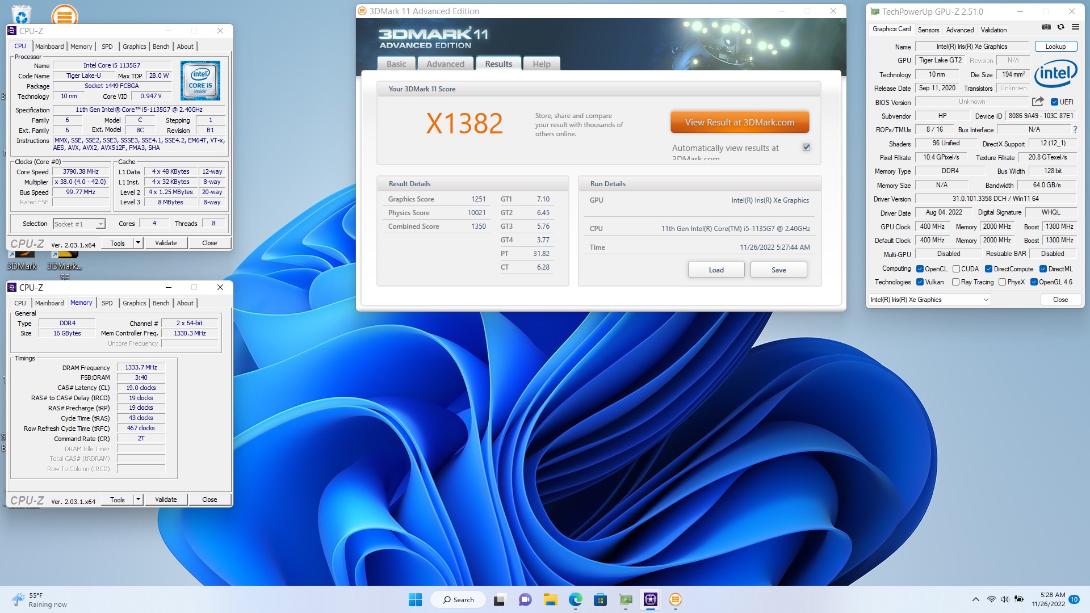This screenshot has width=1090, height=613.
Task: Click Validate in top CPU-Z window
Action: coord(166,243)
